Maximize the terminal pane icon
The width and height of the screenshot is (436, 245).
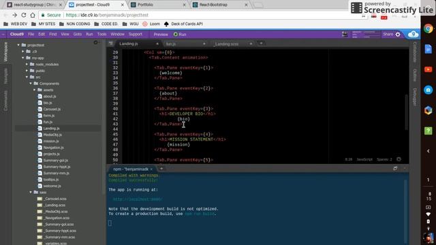tap(395, 168)
